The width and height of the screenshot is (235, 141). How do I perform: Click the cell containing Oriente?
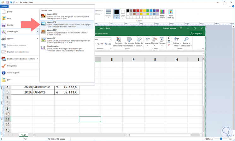point(44,92)
